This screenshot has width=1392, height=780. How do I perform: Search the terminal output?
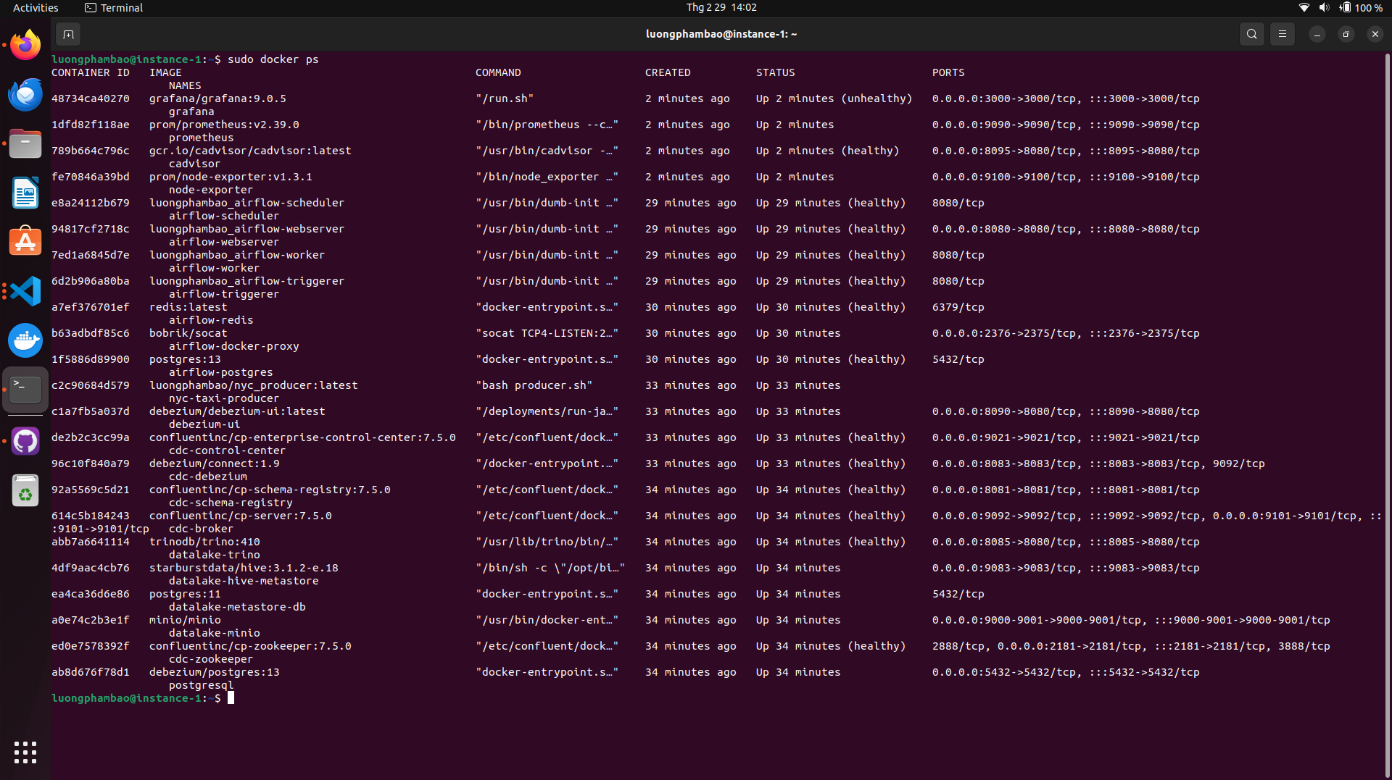tap(1252, 34)
